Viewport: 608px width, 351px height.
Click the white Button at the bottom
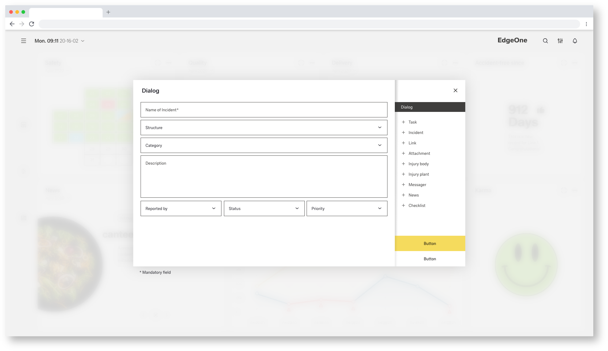[x=430, y=259]
